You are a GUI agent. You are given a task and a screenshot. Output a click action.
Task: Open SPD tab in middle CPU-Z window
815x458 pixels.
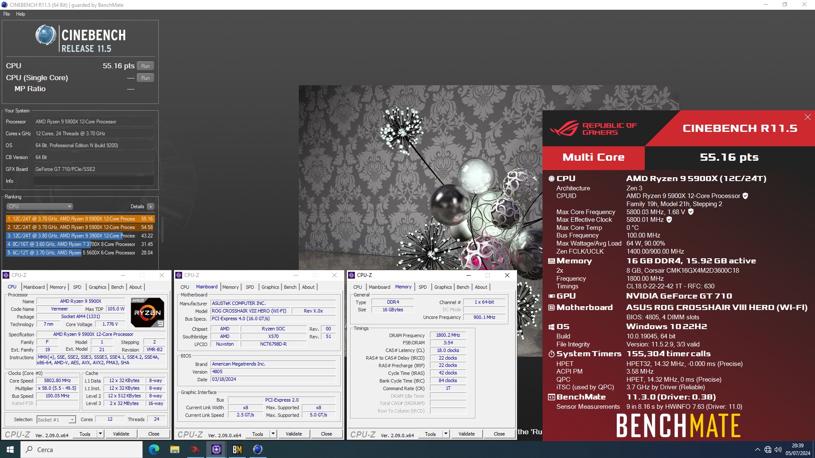(x=250, y=287)
